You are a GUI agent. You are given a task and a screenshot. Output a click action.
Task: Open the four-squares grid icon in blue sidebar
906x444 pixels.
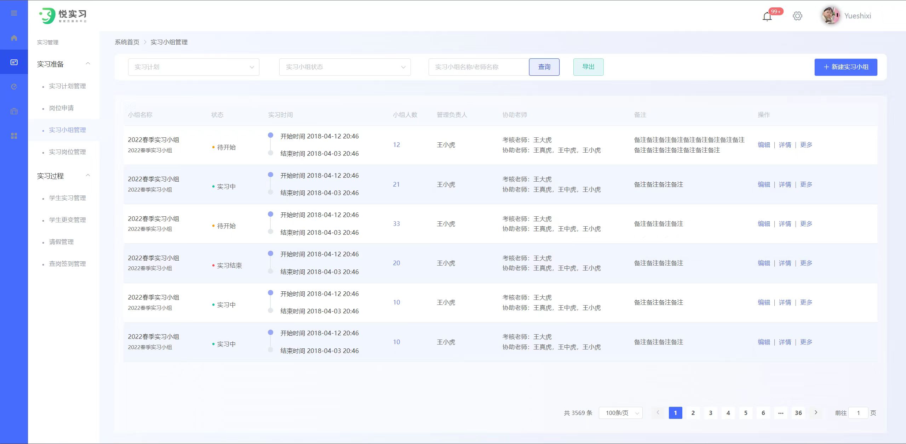pos(14,136)
